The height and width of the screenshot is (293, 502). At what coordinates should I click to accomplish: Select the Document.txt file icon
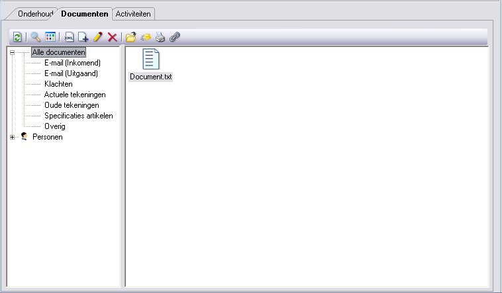point(151,59)
